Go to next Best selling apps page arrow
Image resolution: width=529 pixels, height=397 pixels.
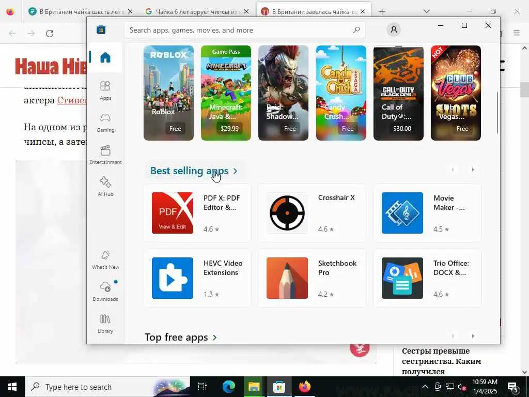(x=473, y=170)
